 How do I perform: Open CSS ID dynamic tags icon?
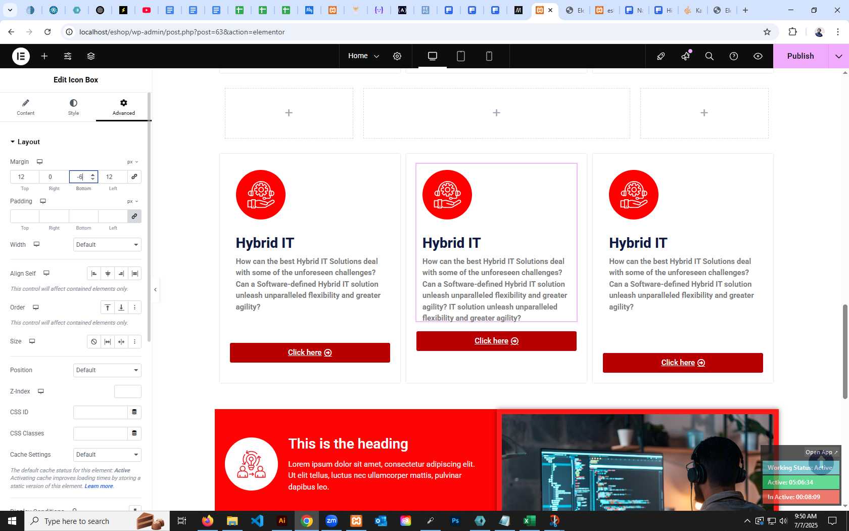[x=134, y=412]
